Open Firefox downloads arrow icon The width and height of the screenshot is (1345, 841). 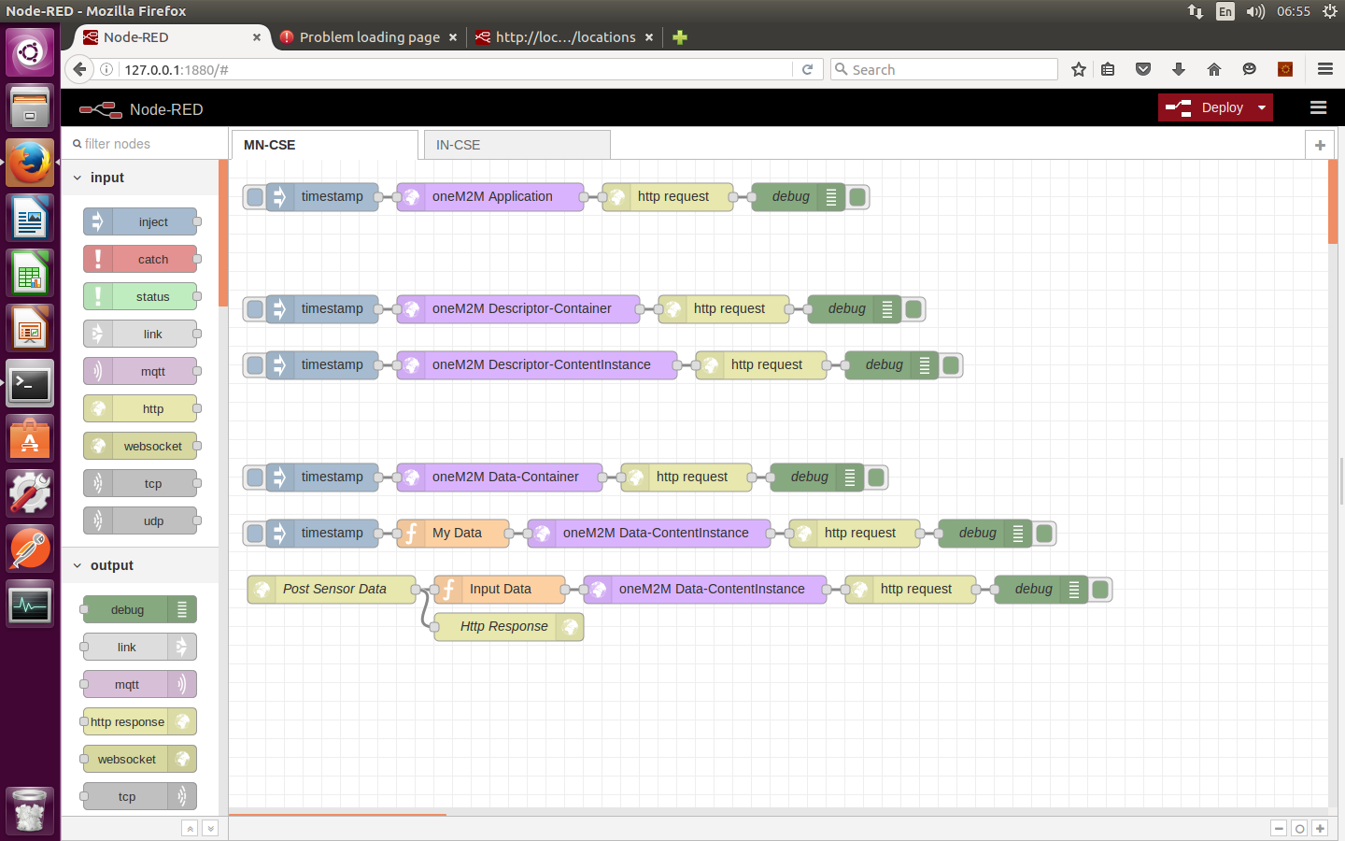tap(1179, 69)
